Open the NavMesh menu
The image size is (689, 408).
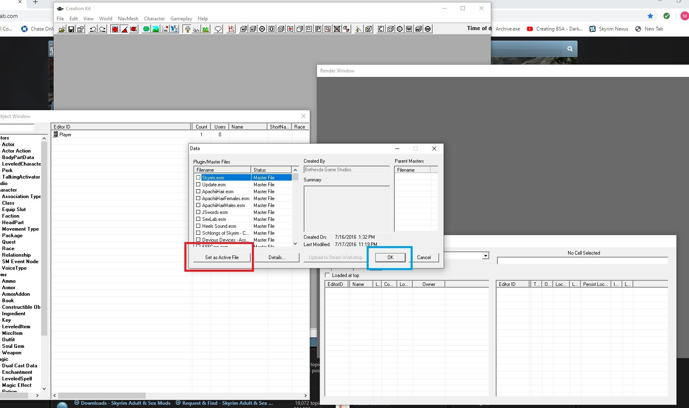128,19
